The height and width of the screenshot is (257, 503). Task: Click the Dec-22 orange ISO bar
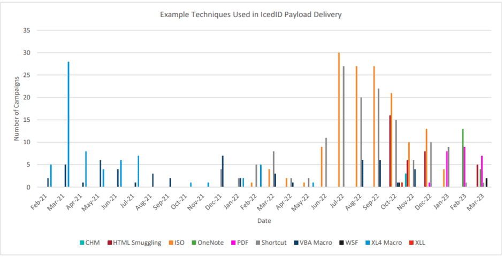point(426,158)
